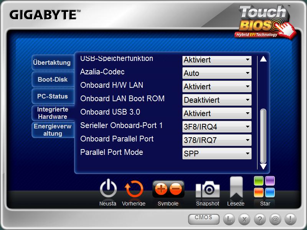Click the orange minus symbol icon
The height and width of the screenshot is (230, 307).
176,189
